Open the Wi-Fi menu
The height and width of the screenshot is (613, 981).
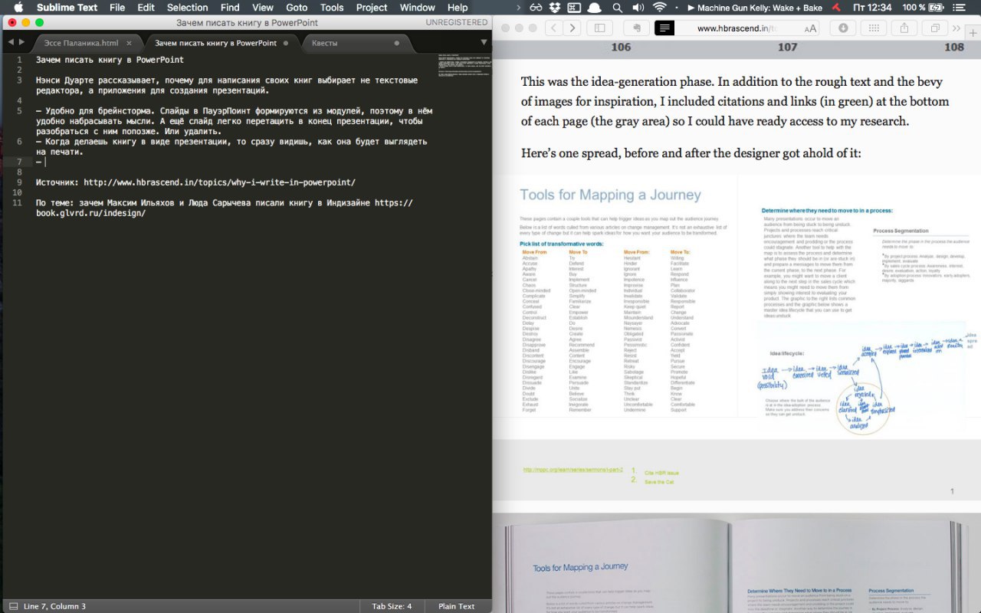[660, 8]
